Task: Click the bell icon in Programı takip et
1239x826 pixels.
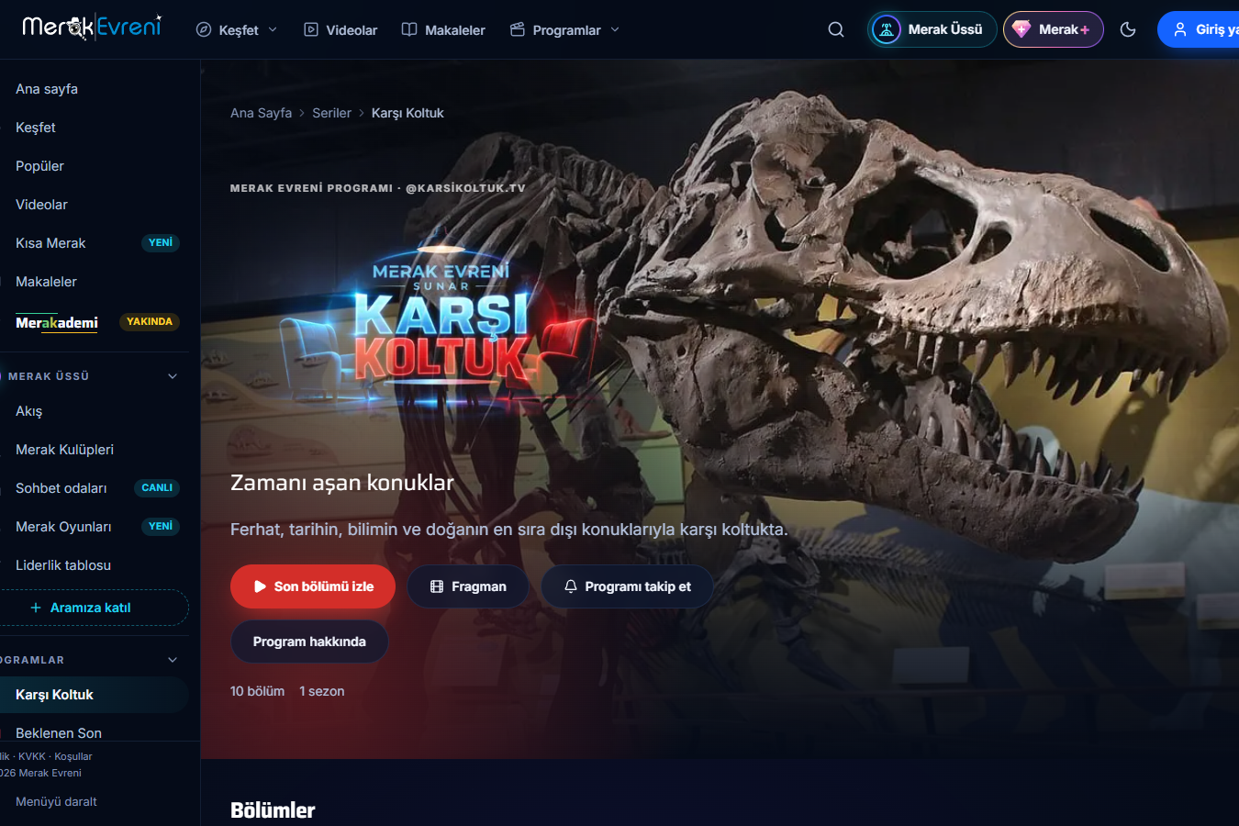Action: [x=571, y=586]
